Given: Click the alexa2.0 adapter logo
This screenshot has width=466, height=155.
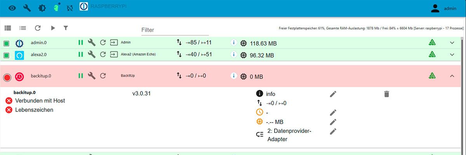Looking at the screenshot, I should coord(19,55).
